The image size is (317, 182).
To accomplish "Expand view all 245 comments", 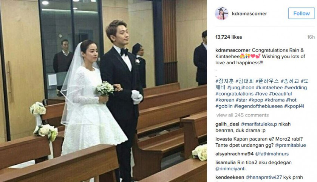I will pos(243,115).
